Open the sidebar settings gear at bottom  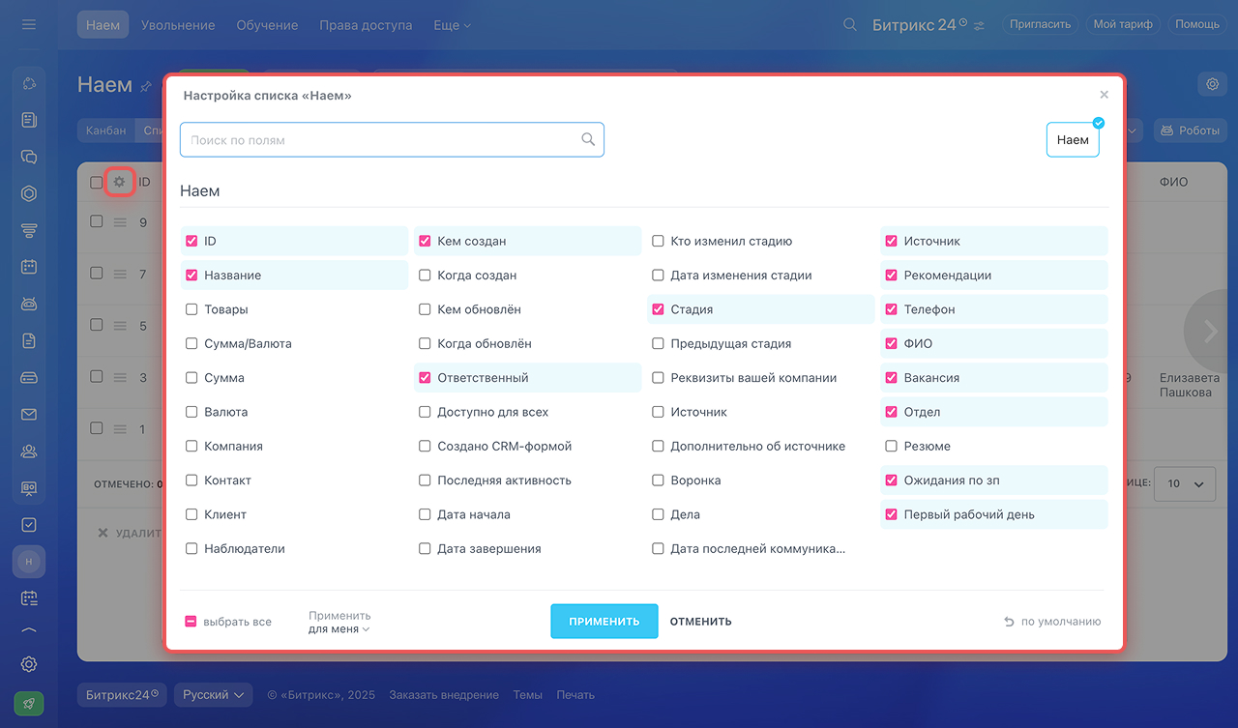29,664
